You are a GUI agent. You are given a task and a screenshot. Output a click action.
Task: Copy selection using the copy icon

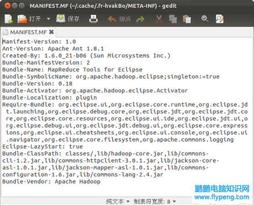173,19
